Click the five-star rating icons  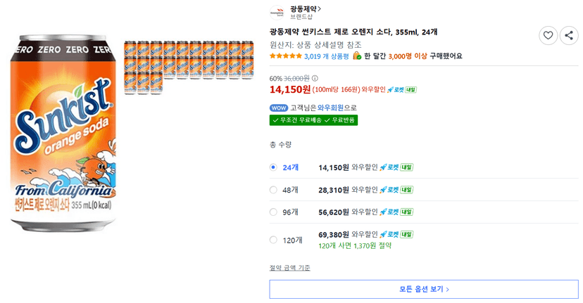click(x=286, y=56)
